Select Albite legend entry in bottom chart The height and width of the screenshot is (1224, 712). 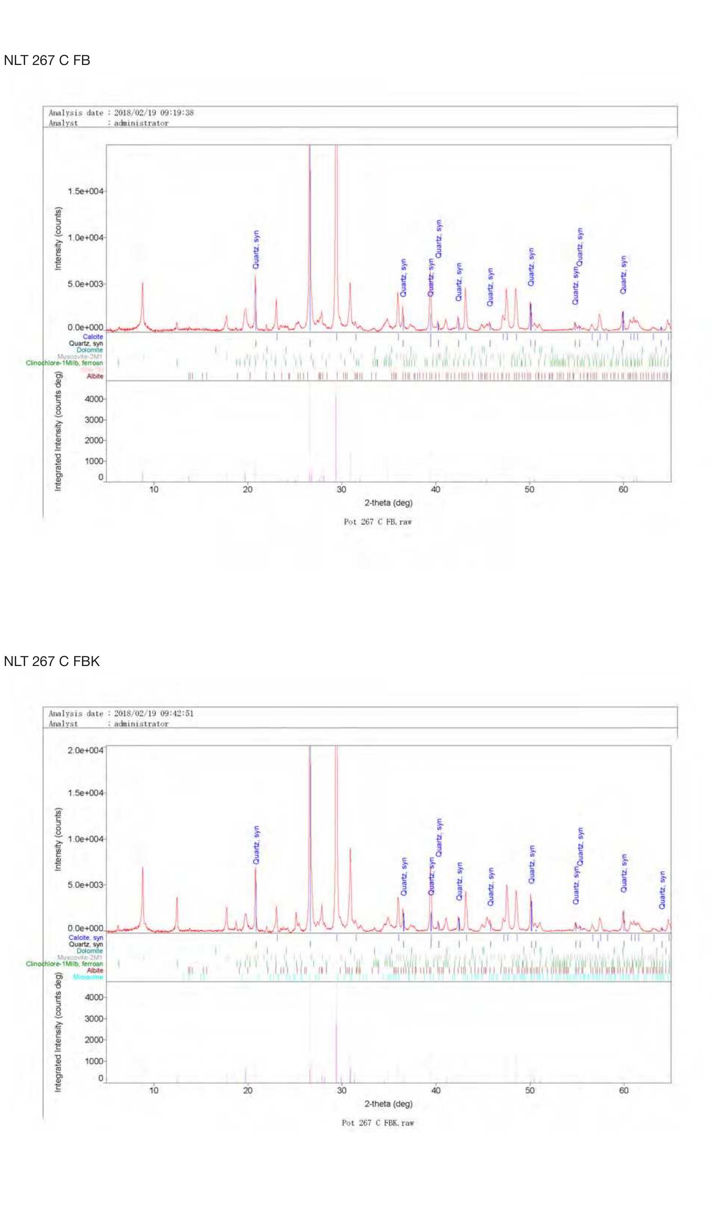(95, 970)
